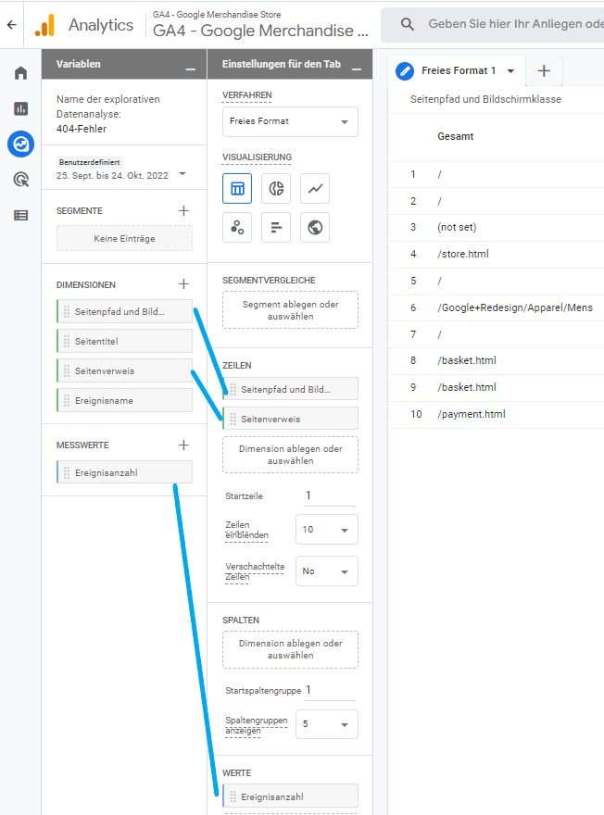Select the line chart visualization
The image size is (604, 815).
pyautogui.click(x=315, y=188)
